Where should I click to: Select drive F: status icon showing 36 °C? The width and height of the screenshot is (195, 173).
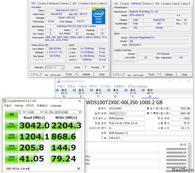coord(92,90)
